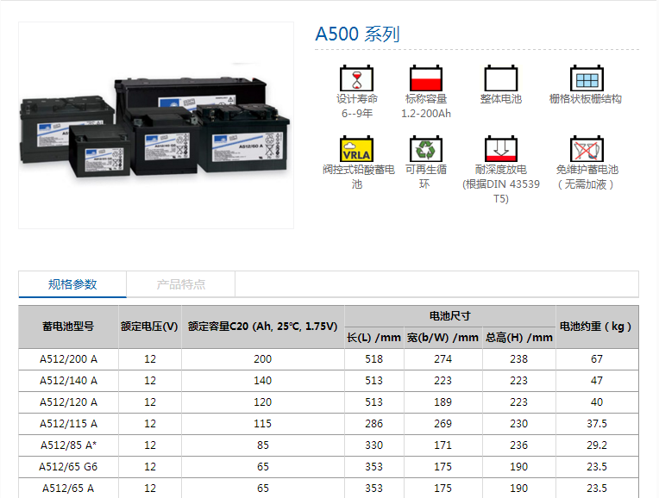Image resolution: width=659 pixels, height=498 pixels.
Task: Click the maintenance-free battery icon
Action: click(x=586, y=149)
